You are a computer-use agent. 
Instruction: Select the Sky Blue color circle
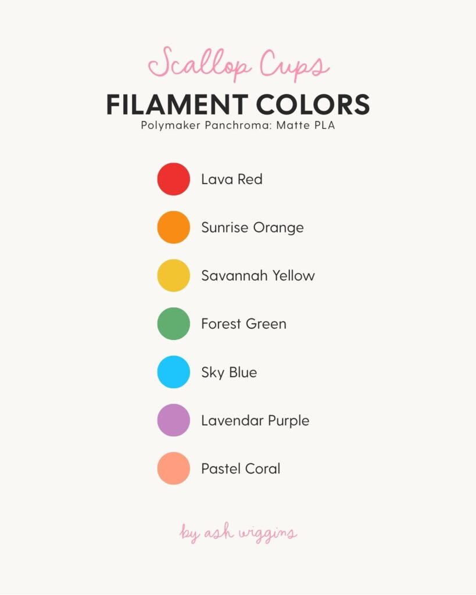click(173, 372)
